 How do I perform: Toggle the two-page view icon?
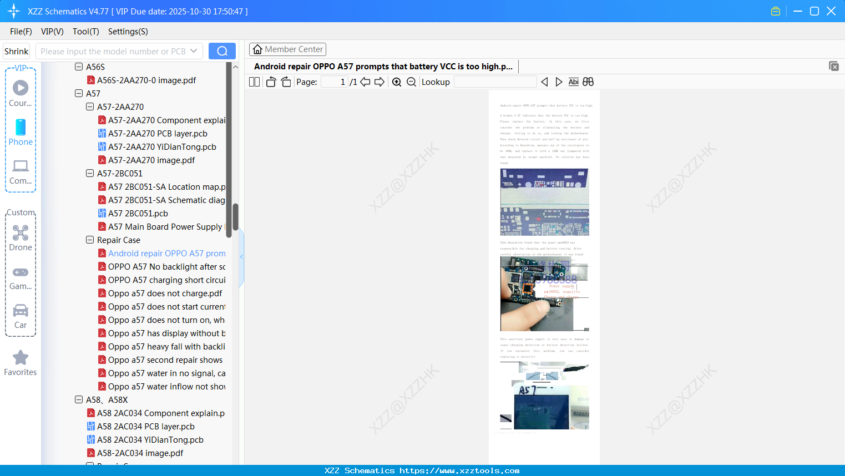(x=255, y=82)
